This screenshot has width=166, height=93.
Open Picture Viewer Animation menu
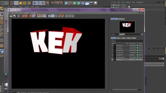coord(34,13)
